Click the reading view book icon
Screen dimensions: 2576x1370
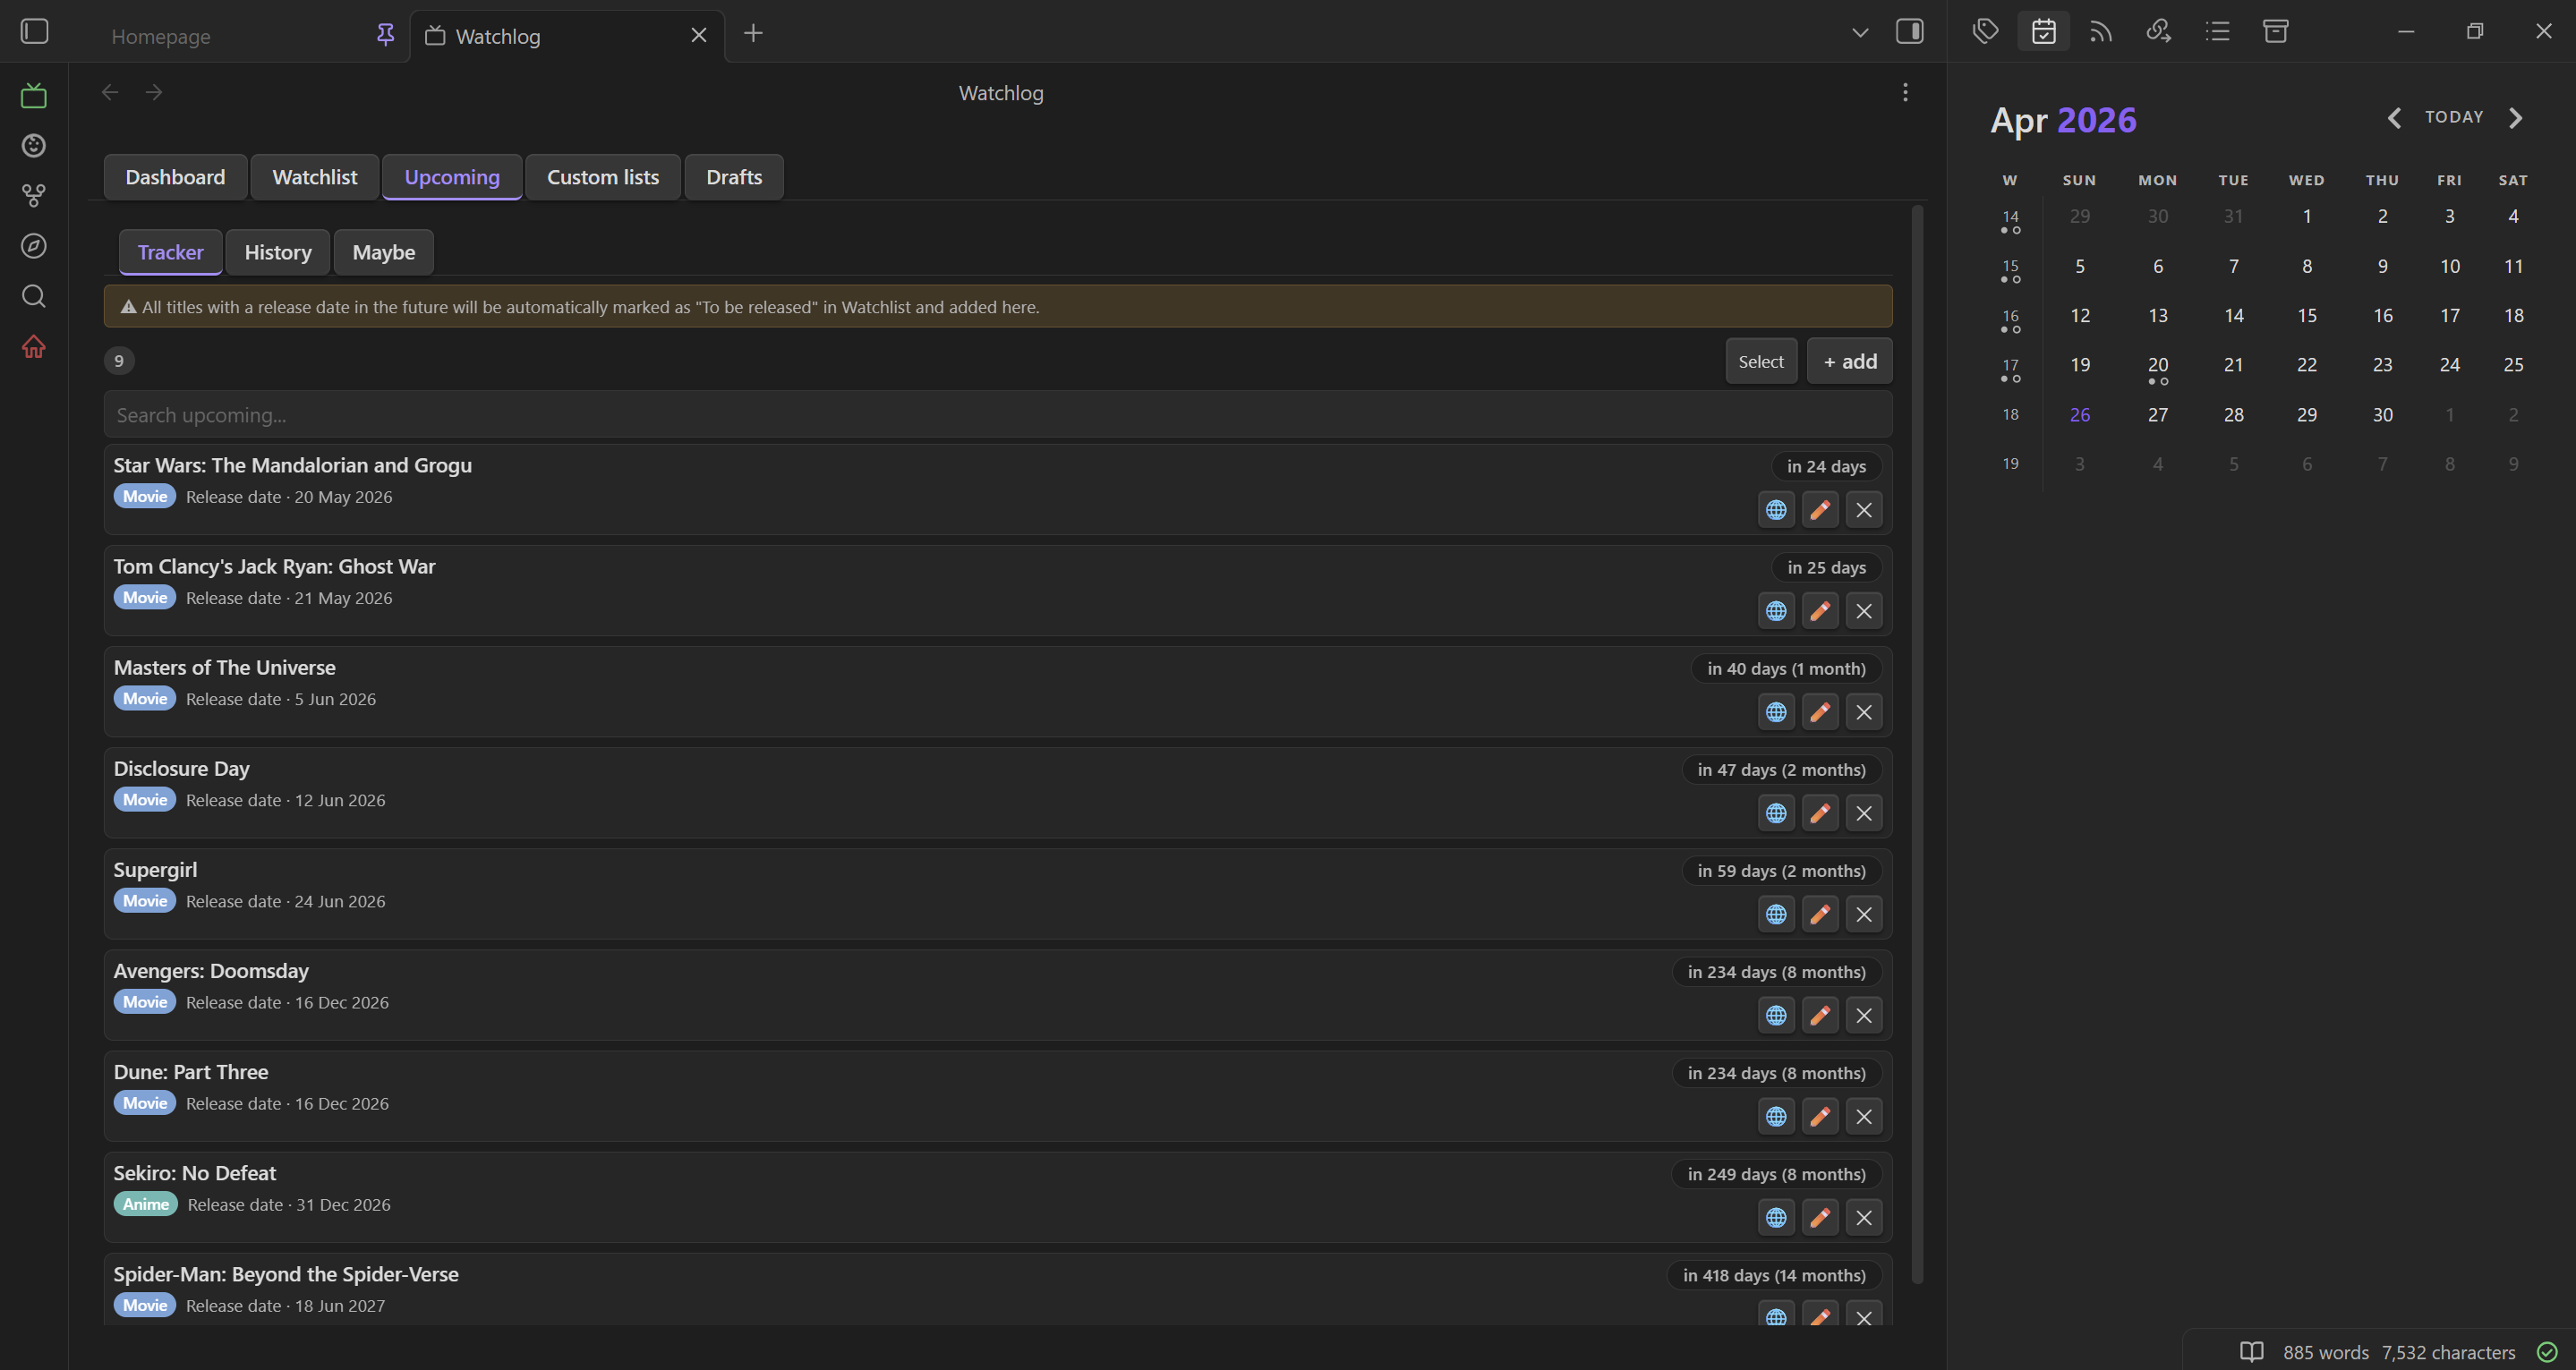pyautogui.click(x=2251, y=1352)
